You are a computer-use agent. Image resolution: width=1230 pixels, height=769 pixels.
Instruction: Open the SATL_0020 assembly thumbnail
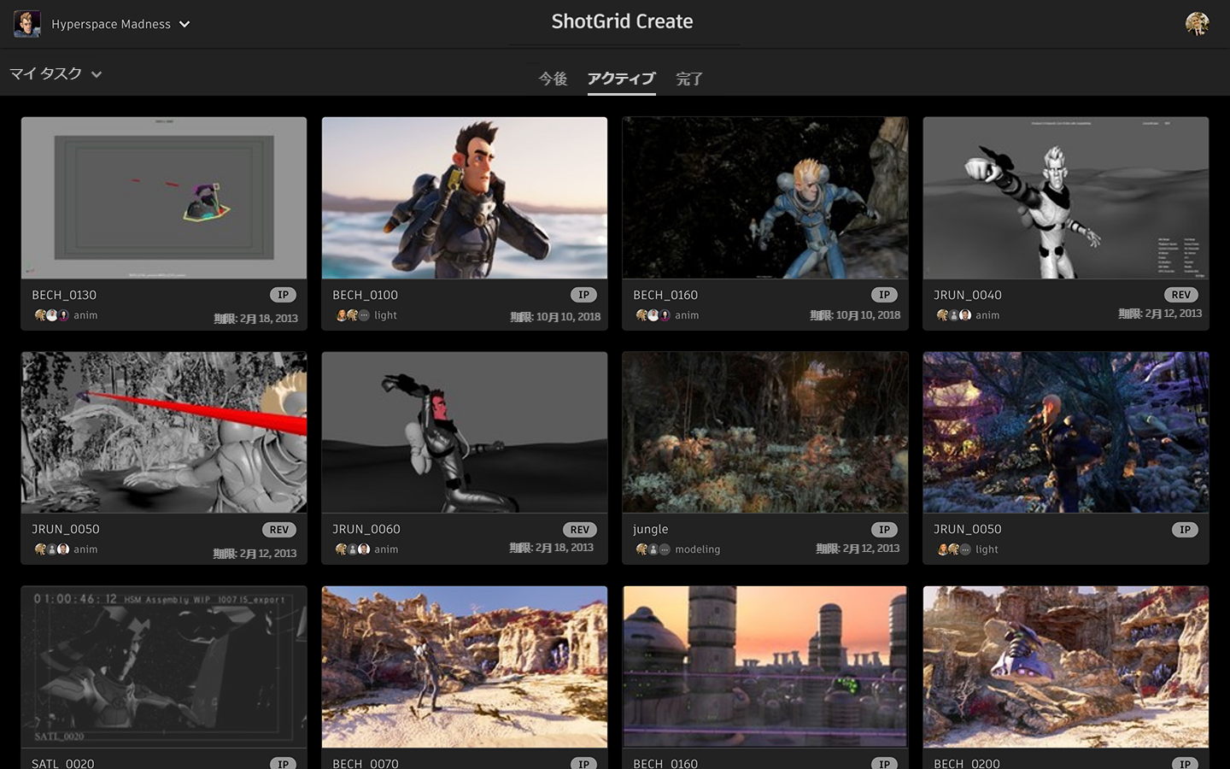(x=163, y=667)
